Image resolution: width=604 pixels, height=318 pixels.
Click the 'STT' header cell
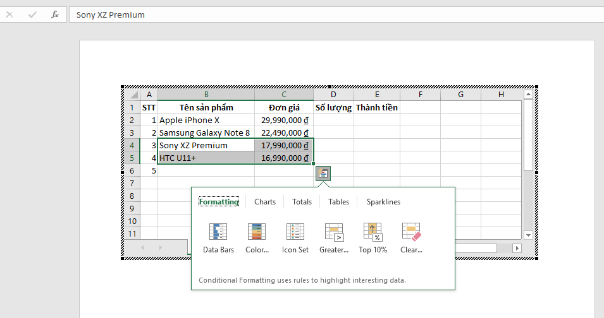pyautogui.click(x=149, y=107)
